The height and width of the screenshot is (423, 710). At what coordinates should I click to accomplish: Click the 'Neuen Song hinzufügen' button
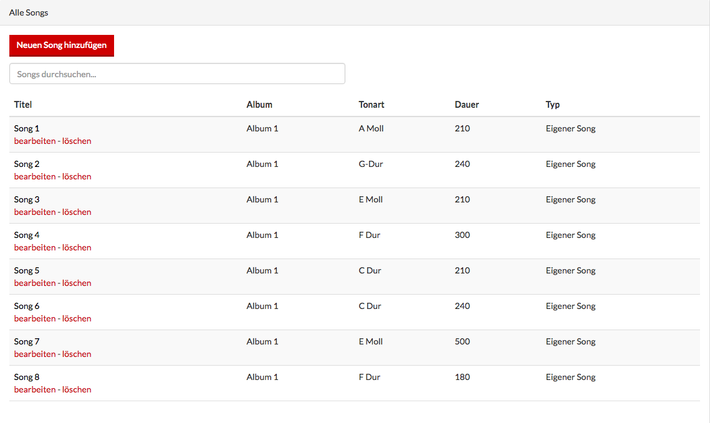pyautogui.click(x=61, y=45)
